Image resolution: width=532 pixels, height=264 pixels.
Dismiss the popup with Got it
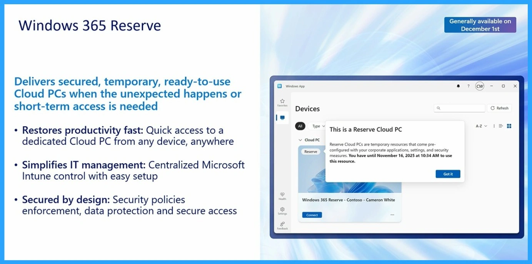[x=448, y=174]
